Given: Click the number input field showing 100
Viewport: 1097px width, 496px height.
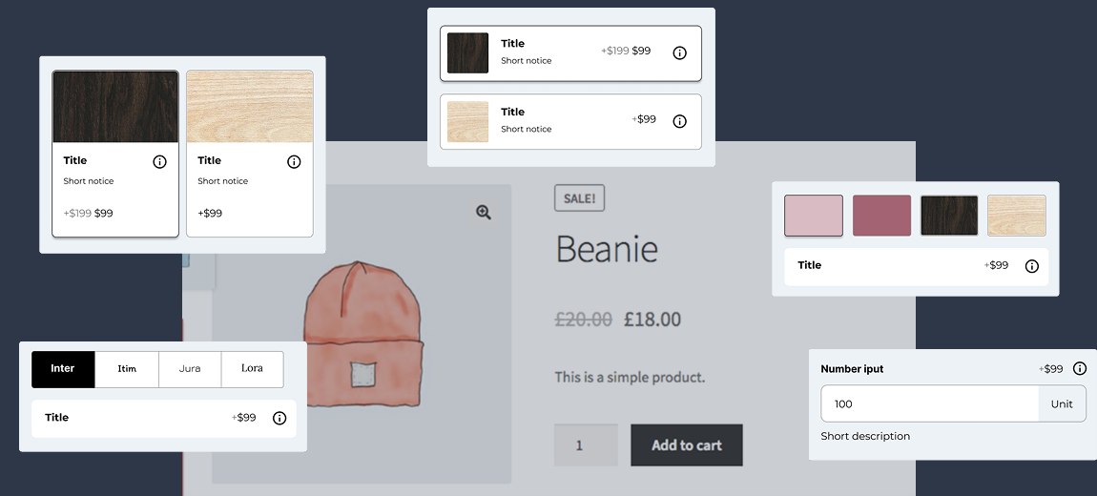Looking at the screenshot, I should tap(929, 404).
